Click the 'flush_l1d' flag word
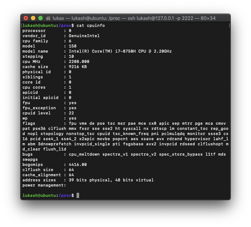 [x=54, y=149]
